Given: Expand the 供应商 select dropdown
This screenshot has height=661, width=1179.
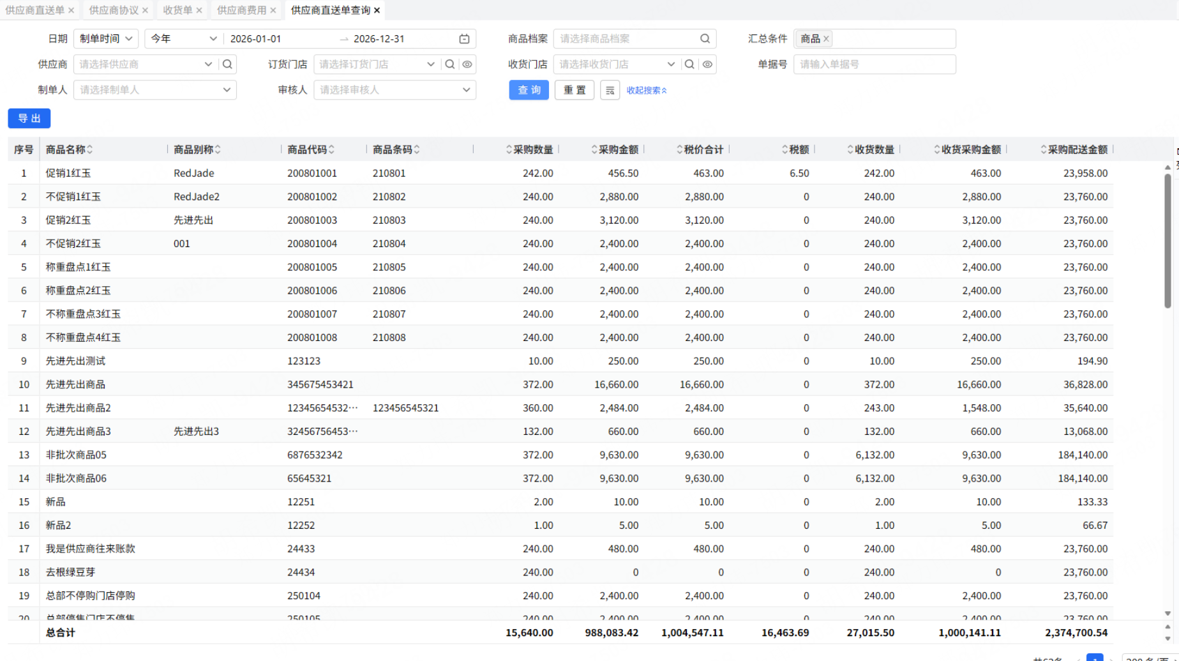Looking at the screenshot, I should pyautogui.click(x=208, y=65).
